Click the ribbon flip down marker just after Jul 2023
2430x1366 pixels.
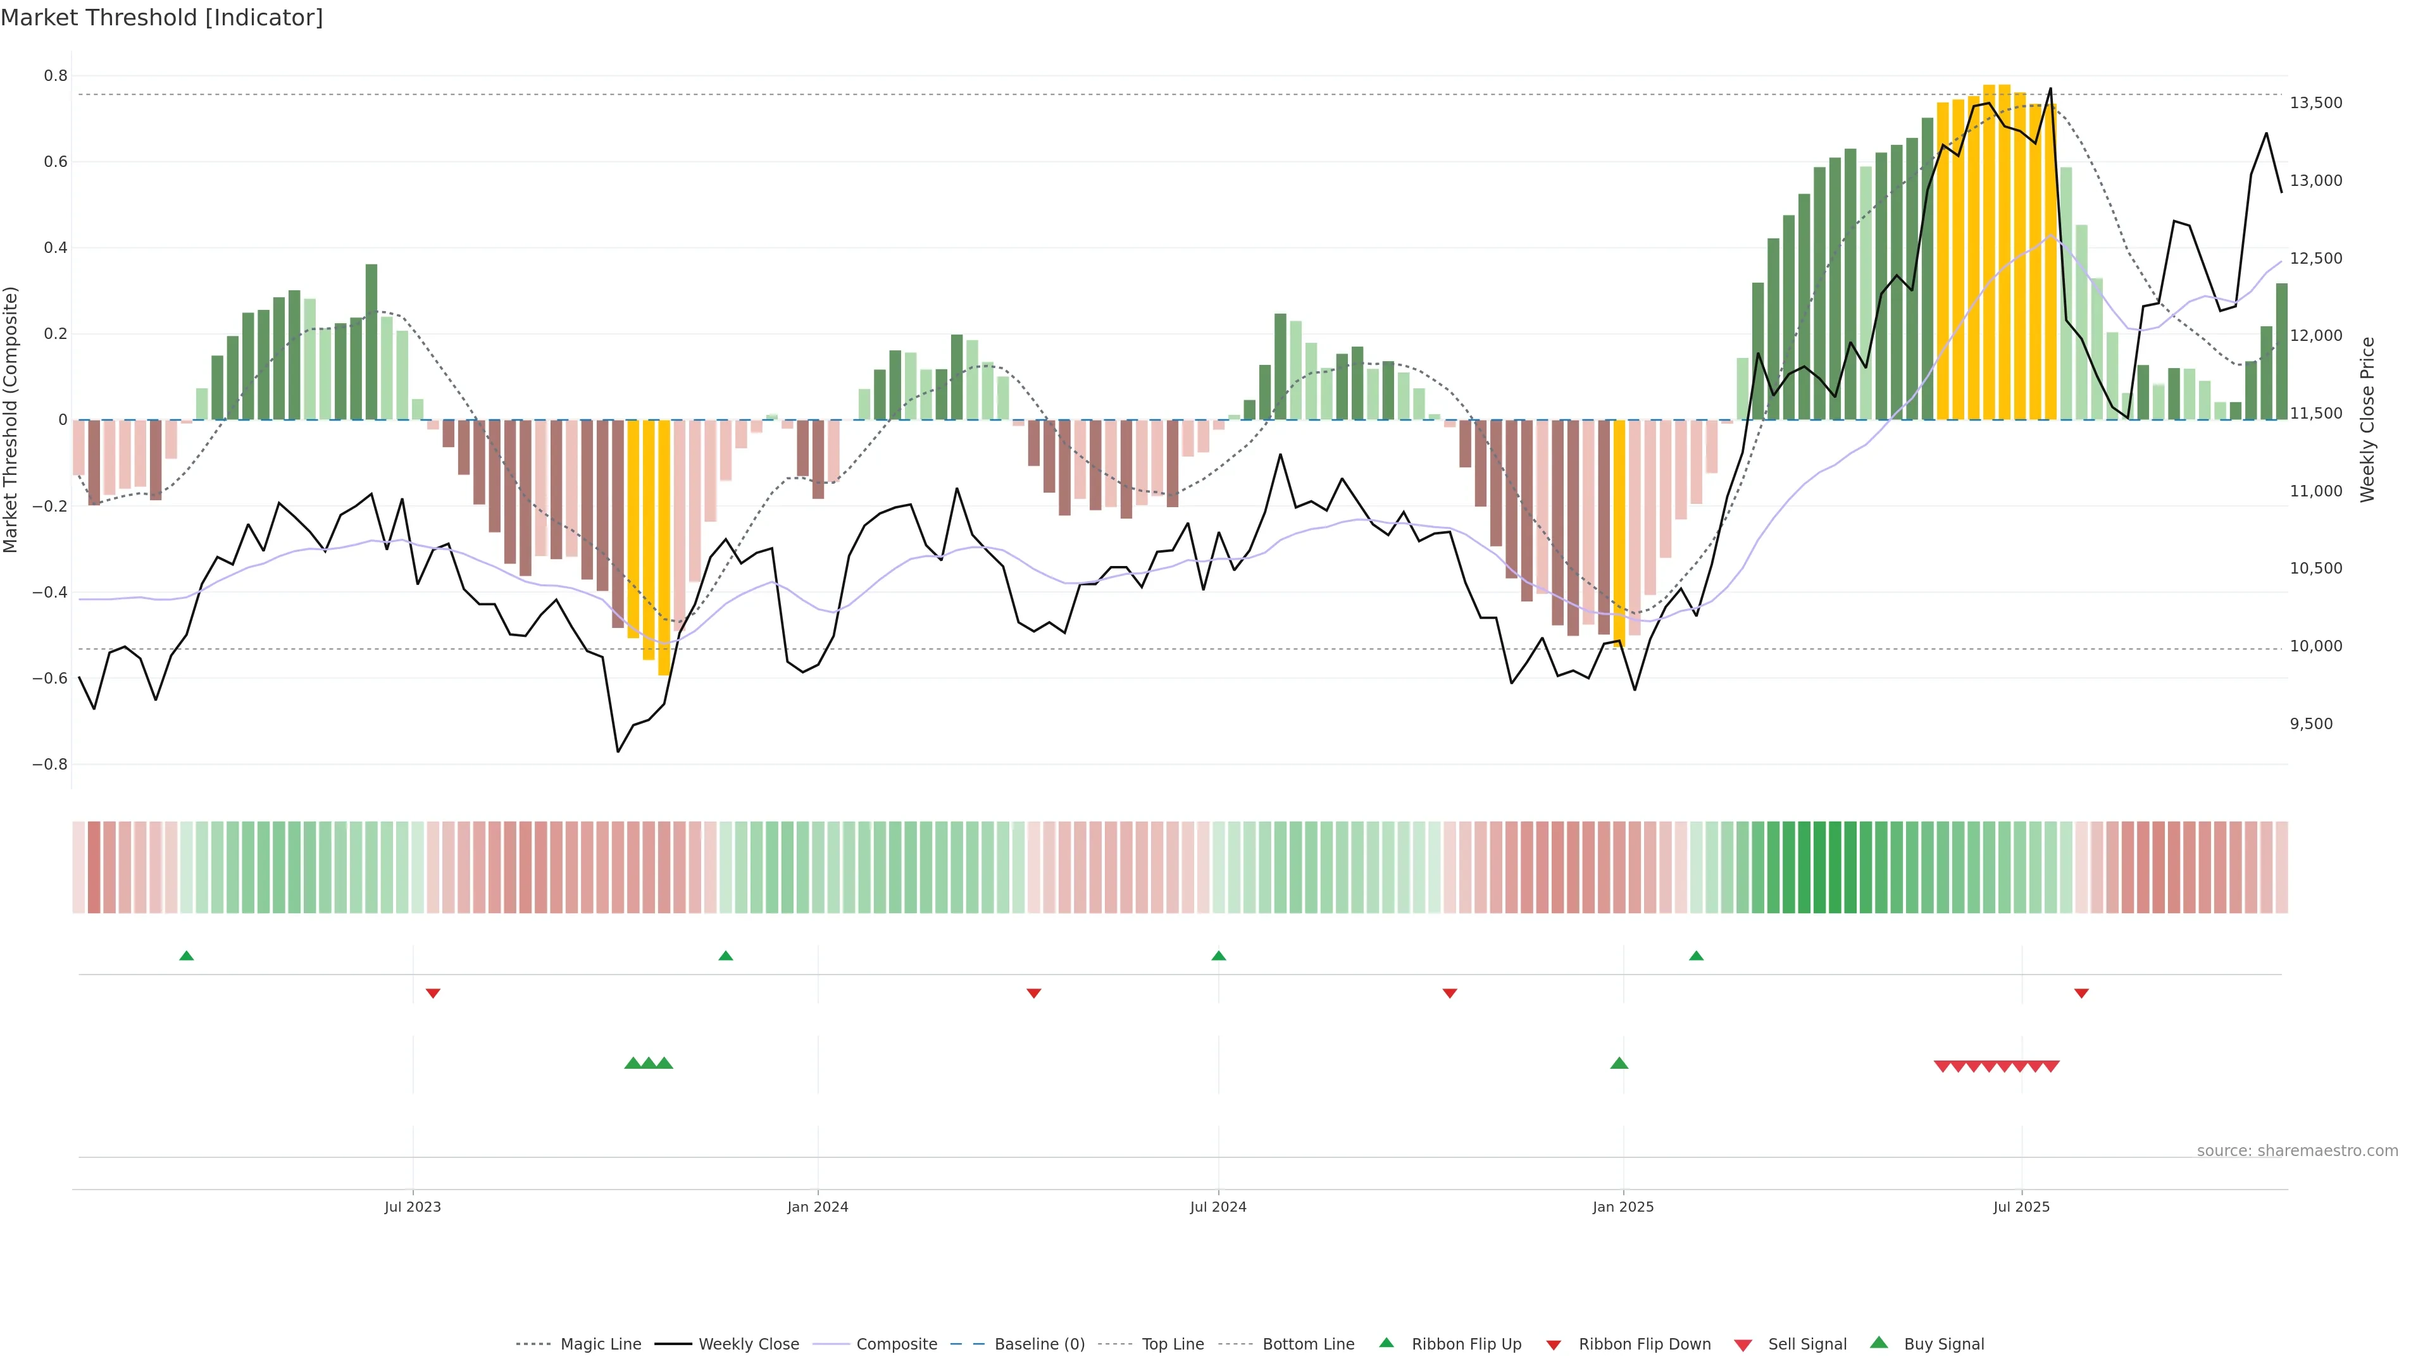pos(433,994)
